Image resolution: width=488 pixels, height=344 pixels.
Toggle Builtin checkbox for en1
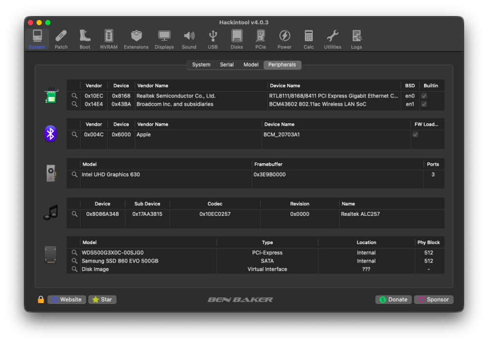(424, 104)
